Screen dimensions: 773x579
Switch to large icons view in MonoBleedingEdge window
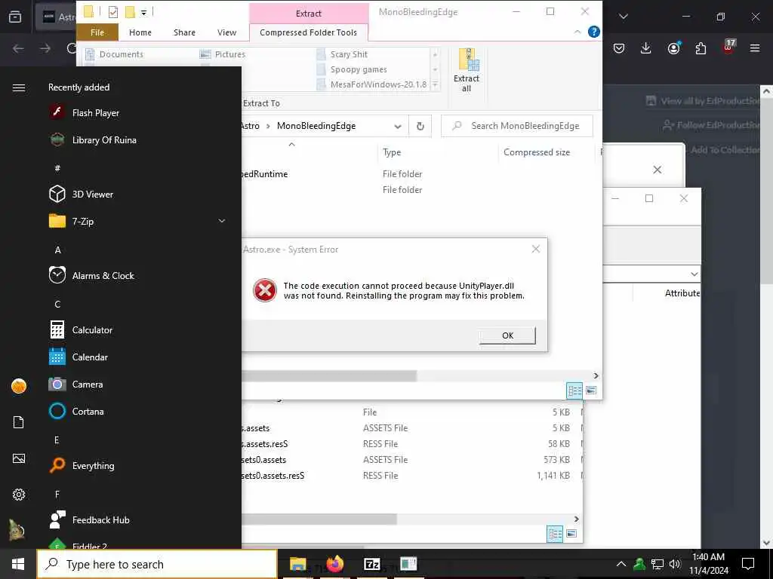click(591, 391)
